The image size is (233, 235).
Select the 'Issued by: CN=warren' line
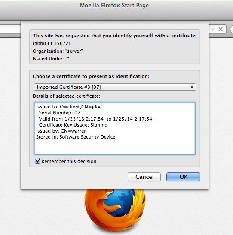click(61, 131)
